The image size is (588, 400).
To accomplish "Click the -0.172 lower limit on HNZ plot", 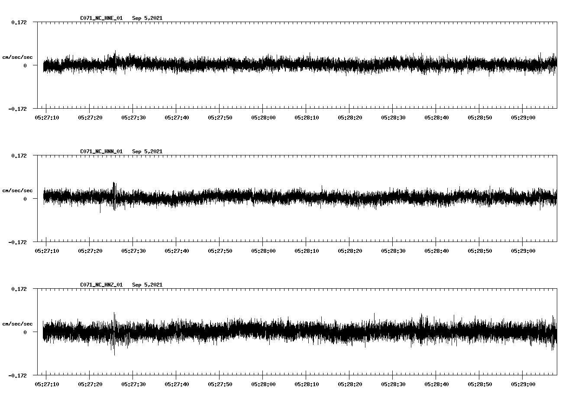I will tap(17, 375).
